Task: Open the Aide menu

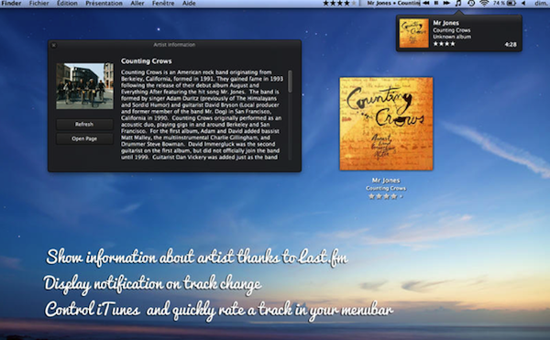Action: pyautogui.click(x=189, y=3)
